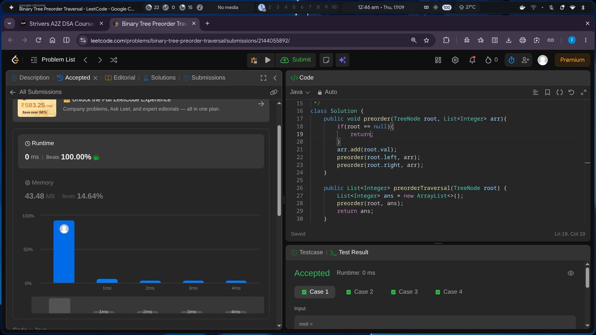596x335 pixels.
Task: Switch to the Submissions tab
Action: point(204,78)
